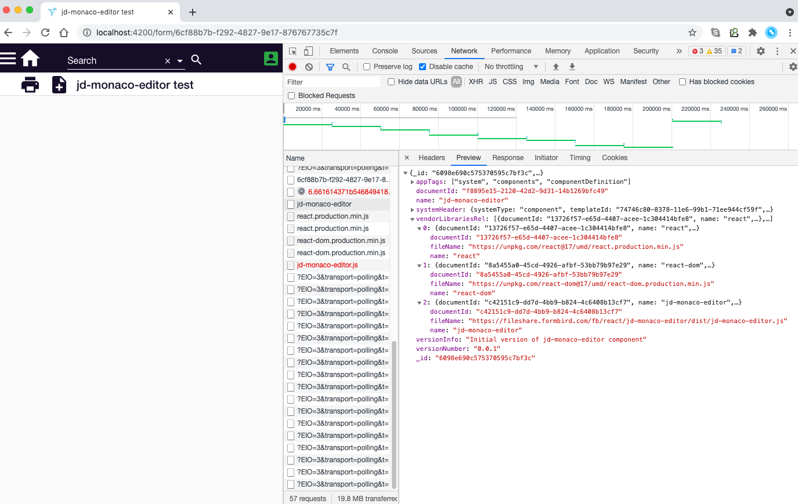The height and width of the screenshot is (504, 798).
Task: Click the inspect element picker icon
Action: coord(293,51)
